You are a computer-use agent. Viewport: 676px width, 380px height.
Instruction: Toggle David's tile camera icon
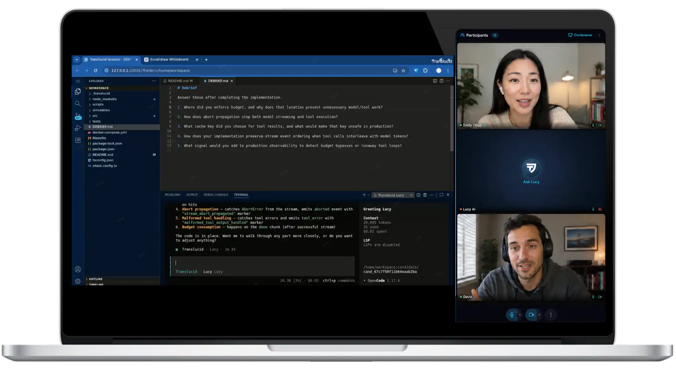pos(600,297)
